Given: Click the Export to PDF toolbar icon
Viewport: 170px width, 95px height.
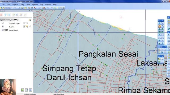Looking at the screenshot, I should (x=35, y=8).
